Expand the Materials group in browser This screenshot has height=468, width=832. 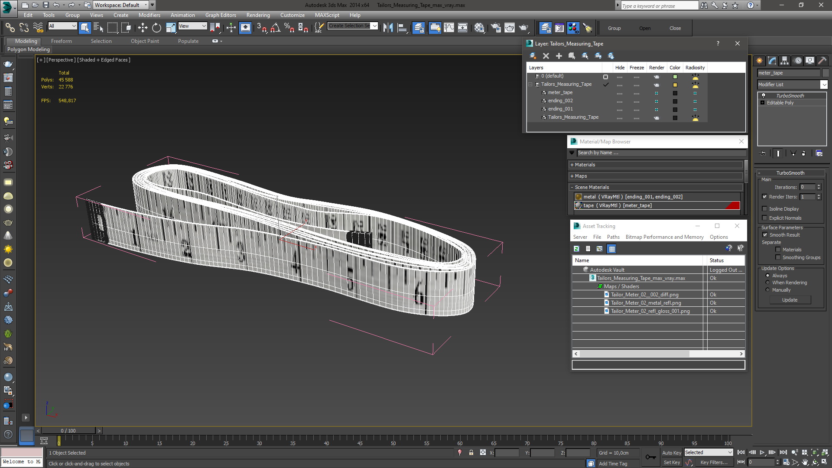pyautogui.click(x=656, y=165)
